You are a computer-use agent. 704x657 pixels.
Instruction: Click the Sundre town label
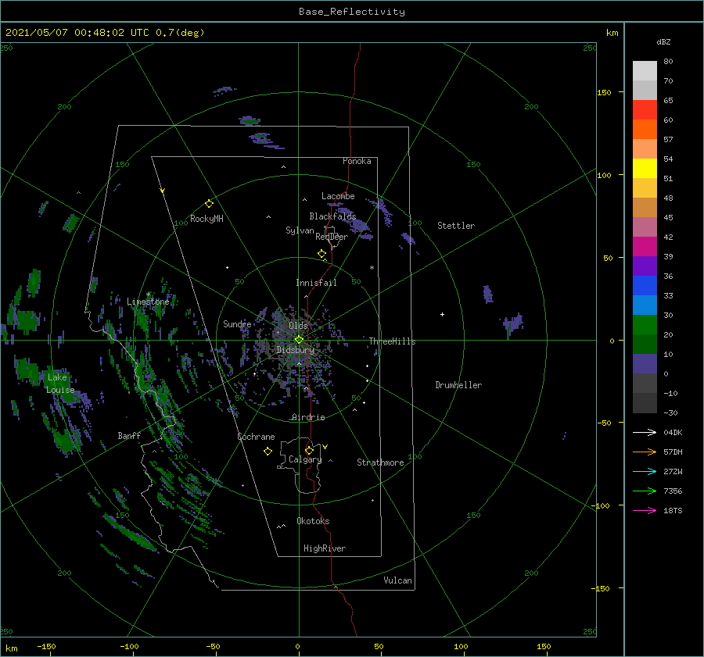(x=237, y=323)
